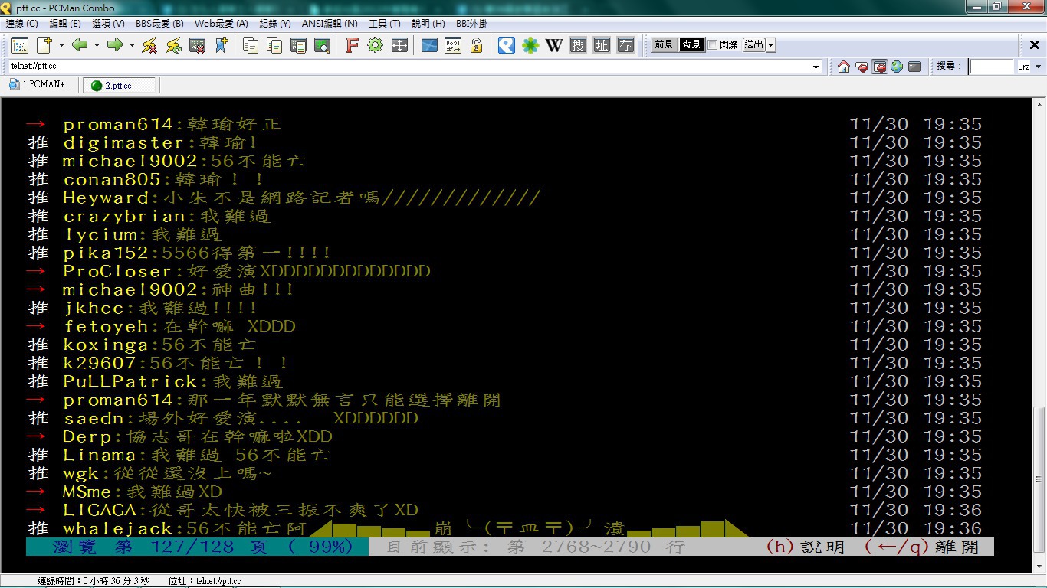Open the 說明 (H) menu
The width and height of the screenshot is (1047, 588).
428,24
